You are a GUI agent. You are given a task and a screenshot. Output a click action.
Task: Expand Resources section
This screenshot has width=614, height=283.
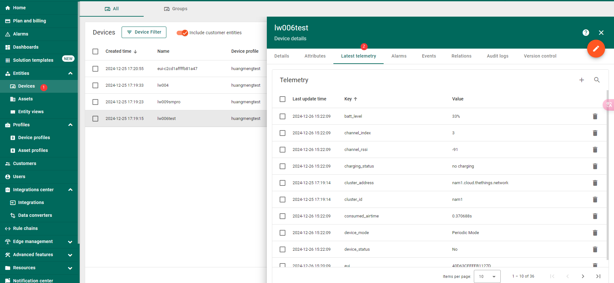[x=70, y=268]
